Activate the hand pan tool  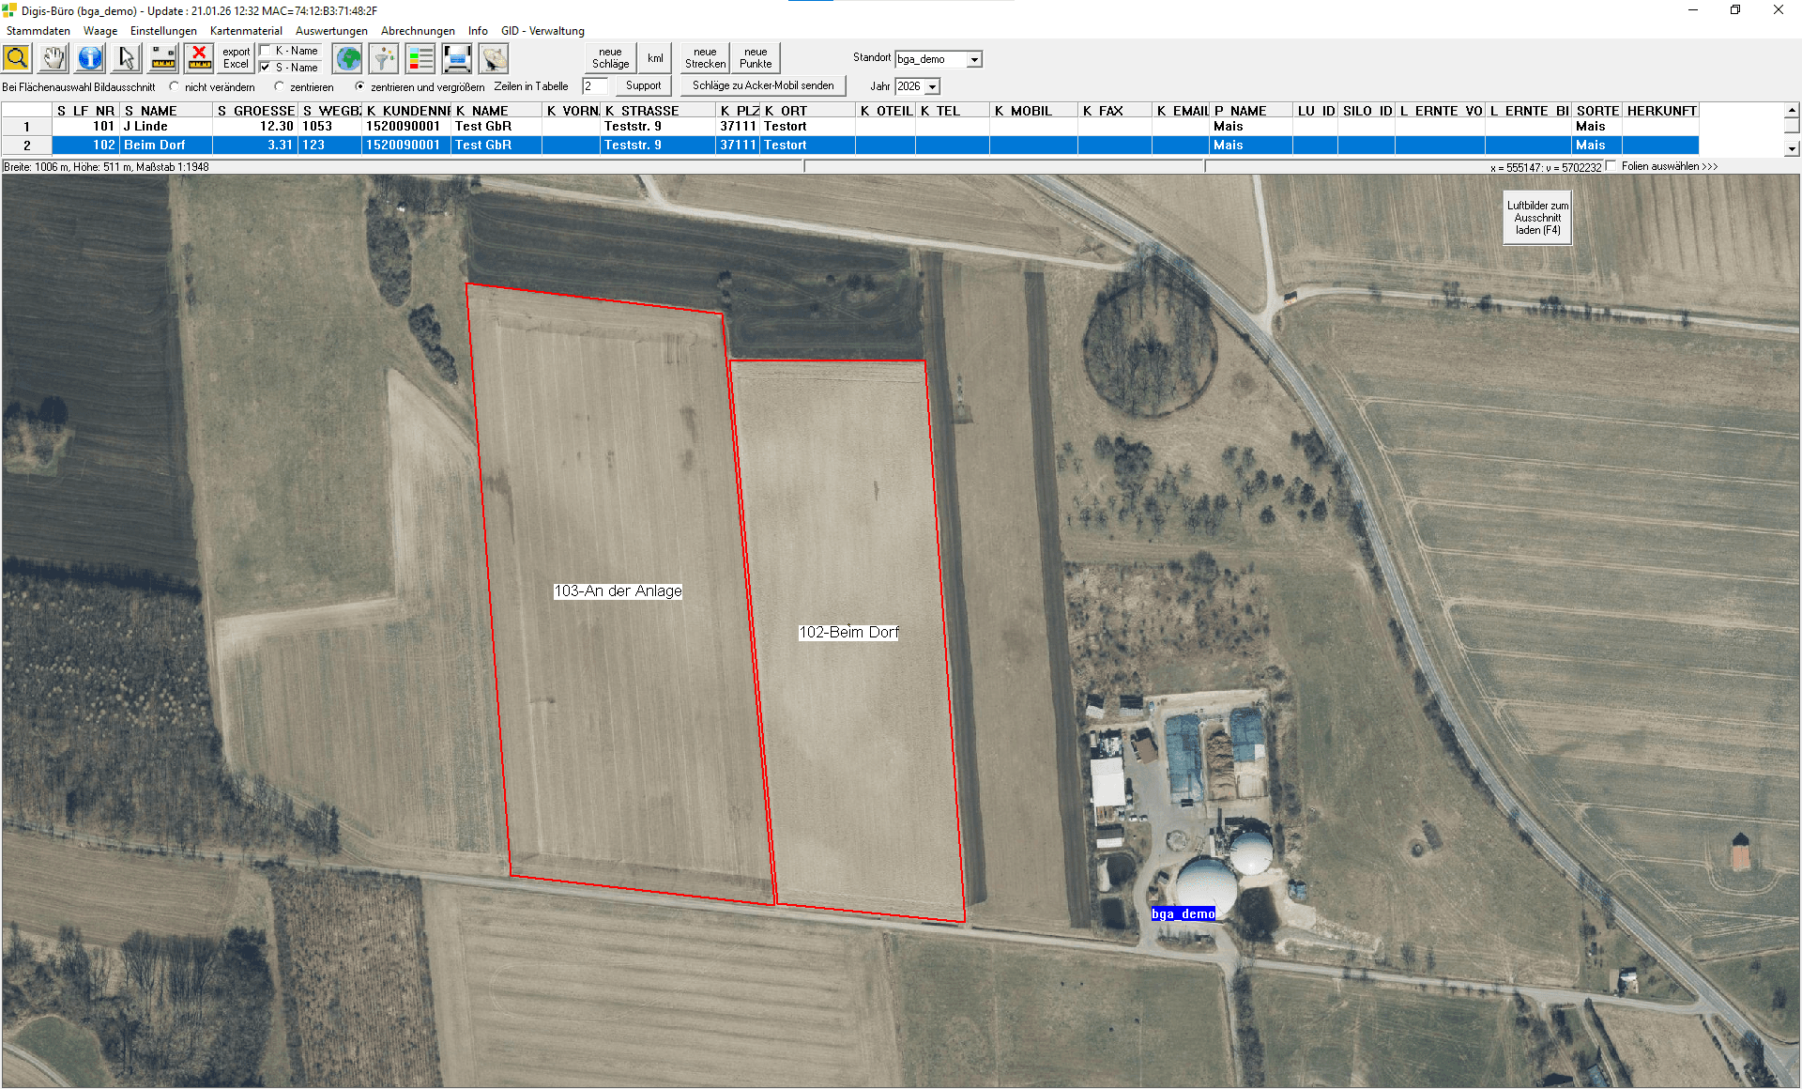[x=53, y=58]
